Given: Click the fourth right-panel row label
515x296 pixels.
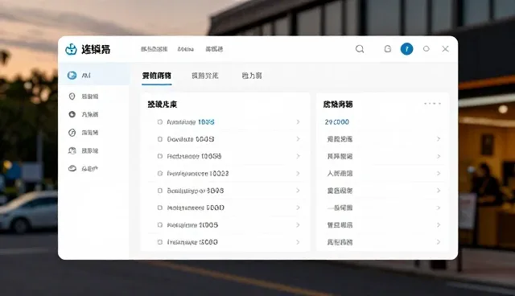Looking at the screenshot, I should 340,191.
